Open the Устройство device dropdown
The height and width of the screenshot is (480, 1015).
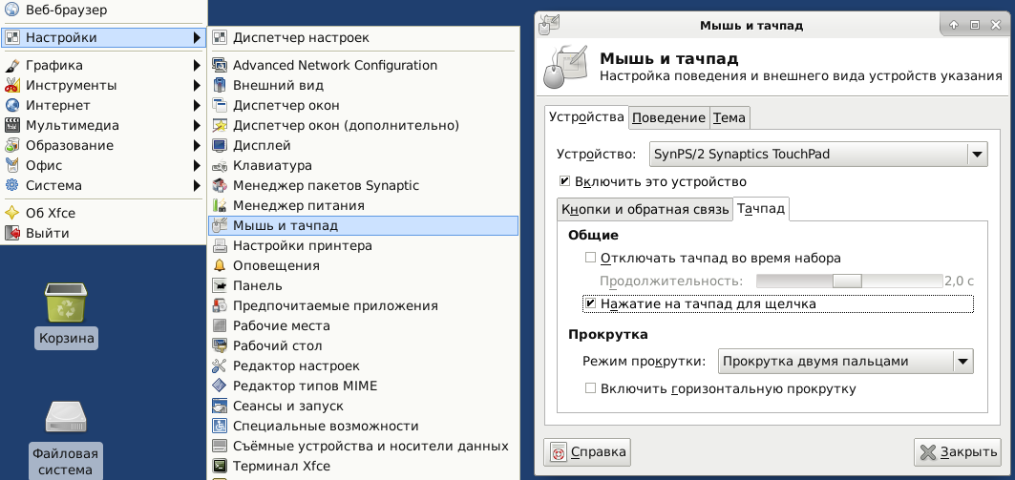tap(817, 154)
